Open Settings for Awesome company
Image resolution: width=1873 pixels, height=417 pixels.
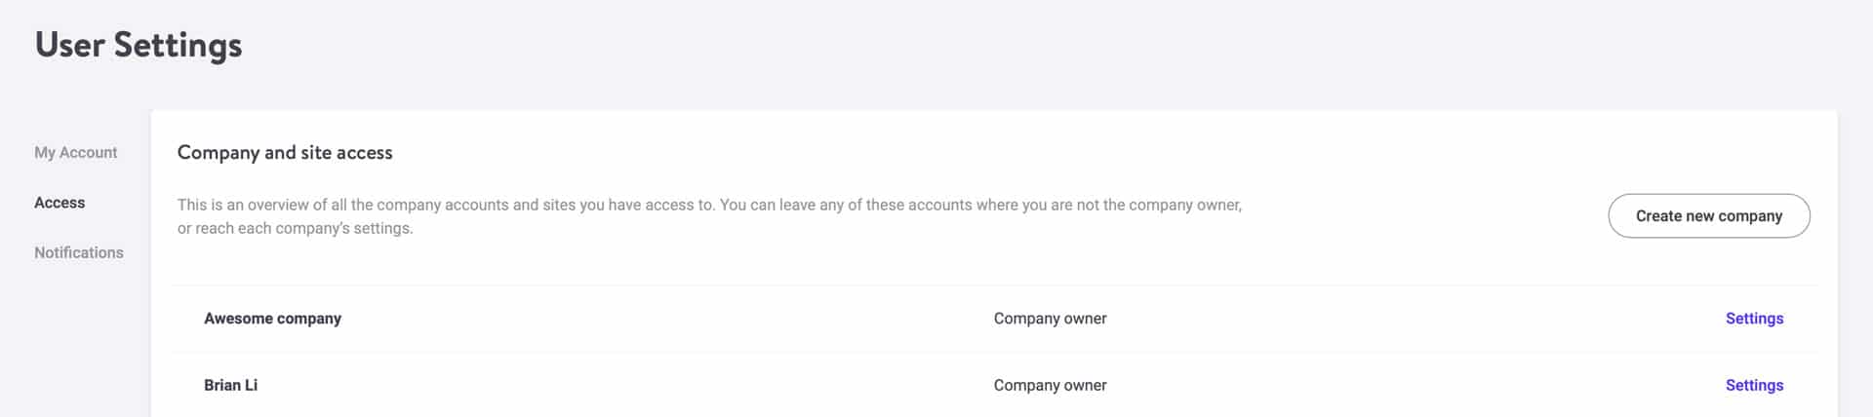click(1754, 319)
